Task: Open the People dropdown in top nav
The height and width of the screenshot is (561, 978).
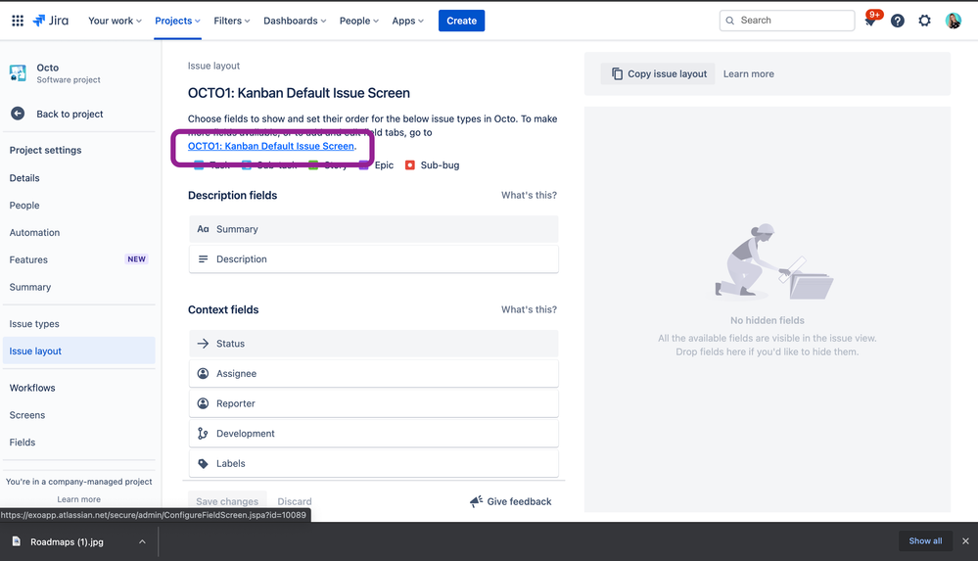Action: 358,21
